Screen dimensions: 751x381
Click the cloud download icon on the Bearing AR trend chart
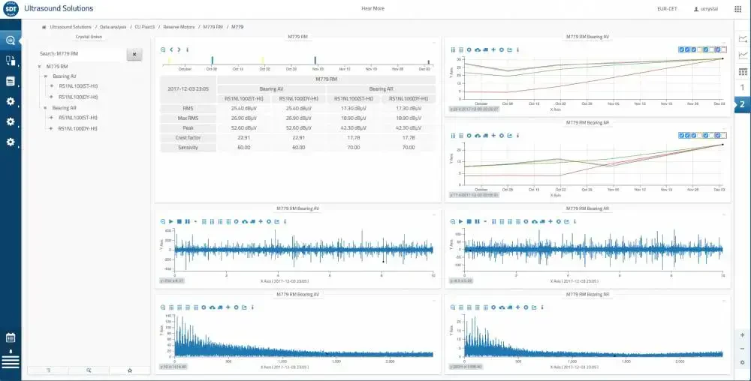coord(477,136)
